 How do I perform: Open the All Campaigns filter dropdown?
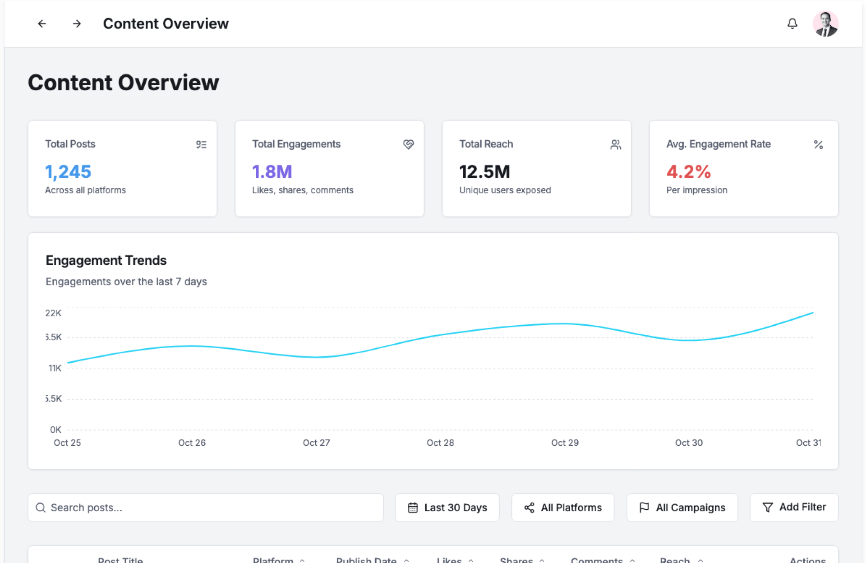(682, 508)
